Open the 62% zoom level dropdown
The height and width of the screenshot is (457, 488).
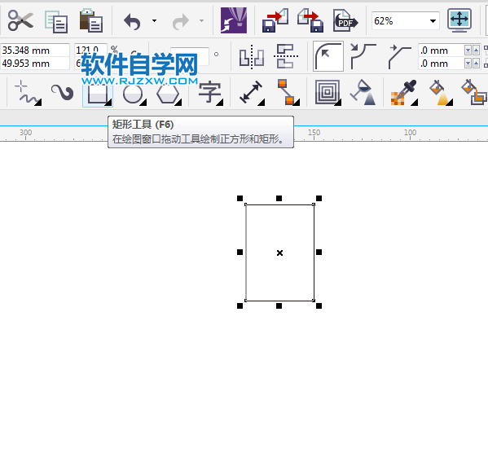point(433,21)
